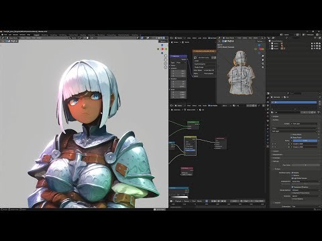This screenshot has width=322, height=241.
Task: Open the Render properties tab icon
Action: click(268, 102)
